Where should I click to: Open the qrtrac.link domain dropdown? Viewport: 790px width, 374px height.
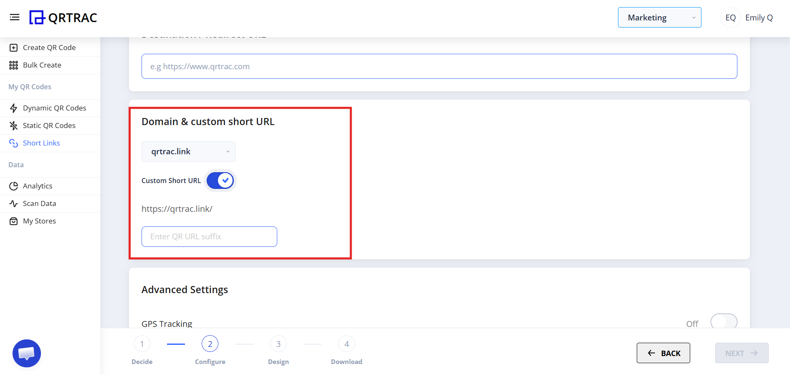[x=188, y=151]
